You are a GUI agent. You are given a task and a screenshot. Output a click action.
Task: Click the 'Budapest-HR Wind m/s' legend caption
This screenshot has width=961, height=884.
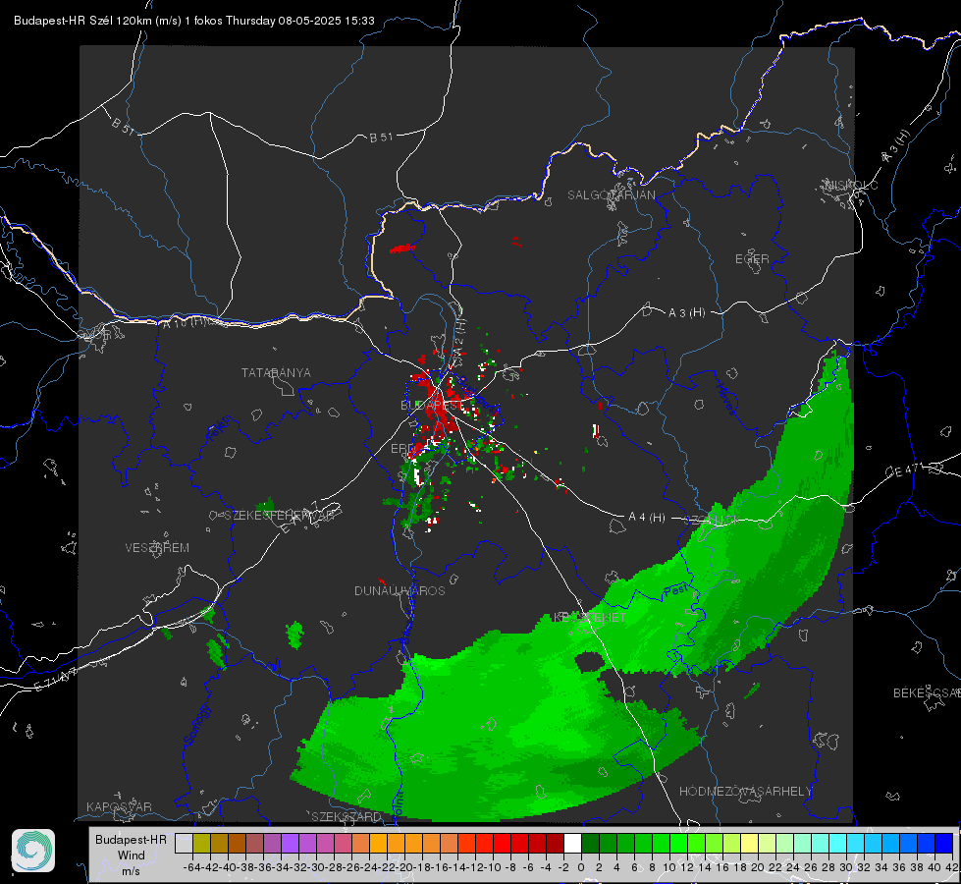coord(131,855)
